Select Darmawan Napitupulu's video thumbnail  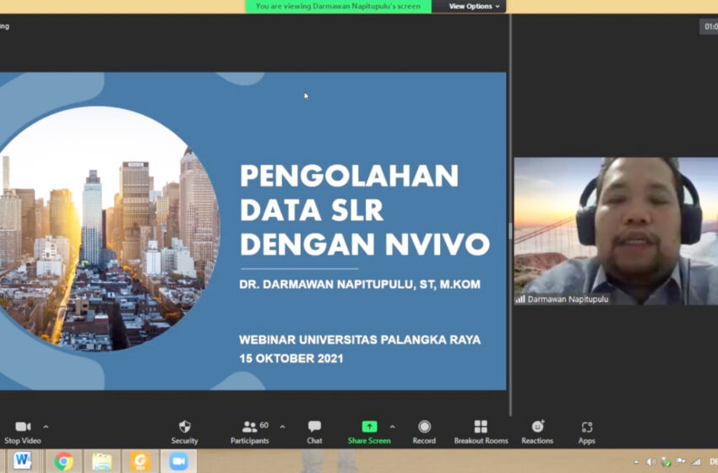click(x=616, y=231)
